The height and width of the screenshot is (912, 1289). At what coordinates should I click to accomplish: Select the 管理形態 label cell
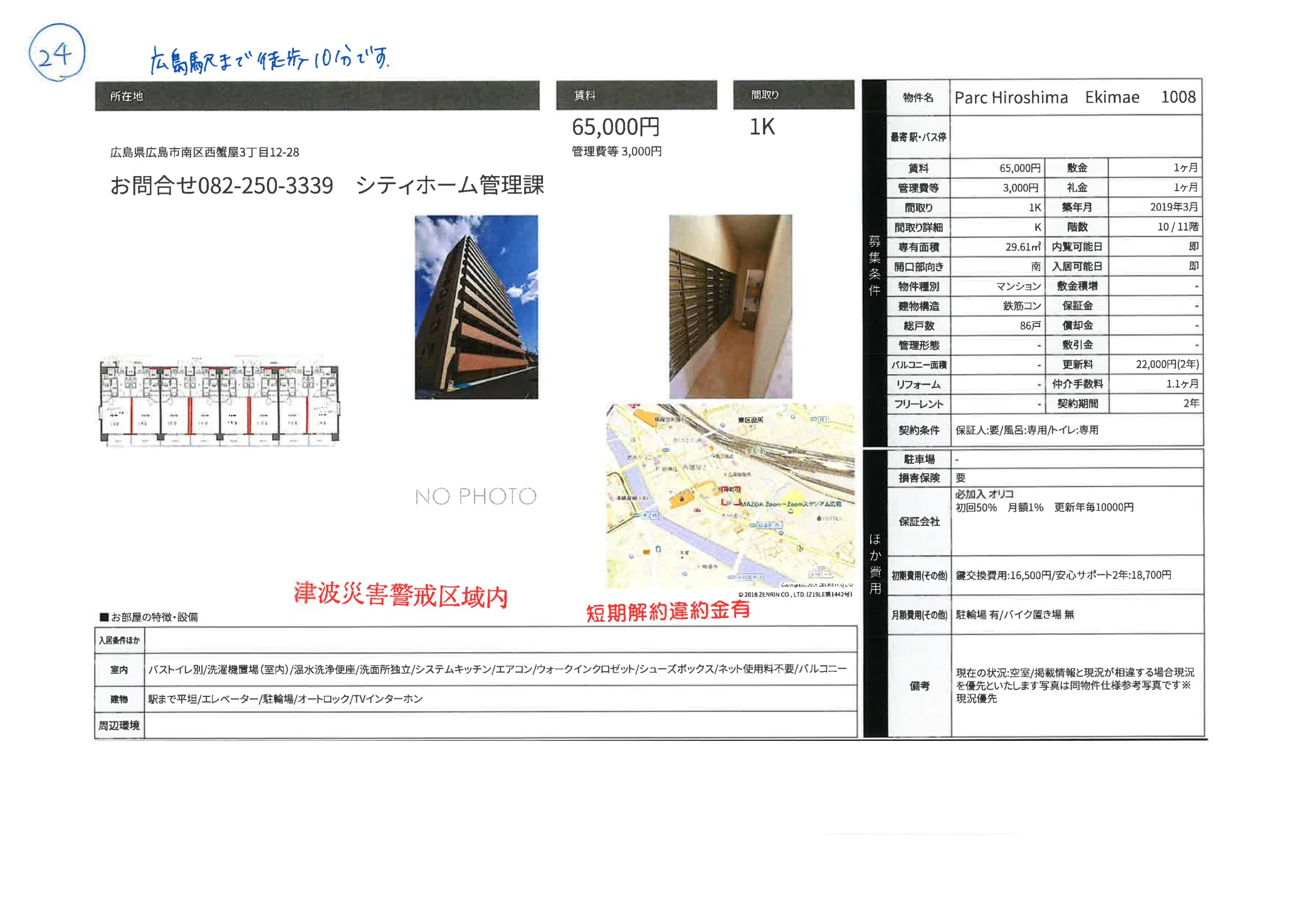pyautogui.click(x=918, y=345)
